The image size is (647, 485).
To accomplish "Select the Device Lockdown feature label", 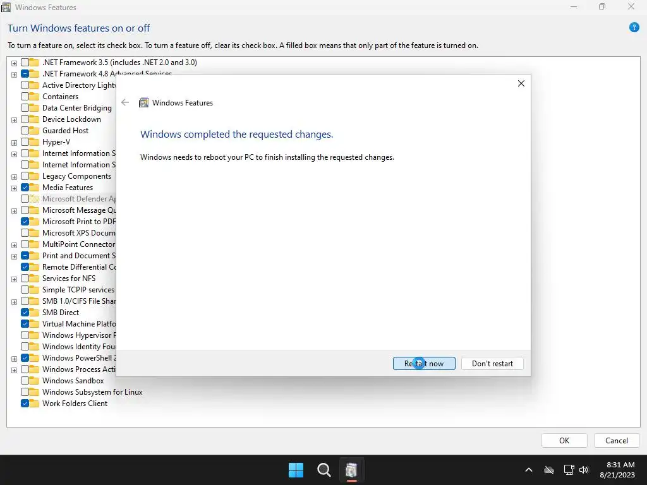I will point(71,119).
